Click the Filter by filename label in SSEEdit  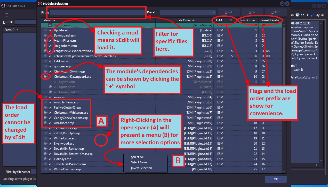18,172
